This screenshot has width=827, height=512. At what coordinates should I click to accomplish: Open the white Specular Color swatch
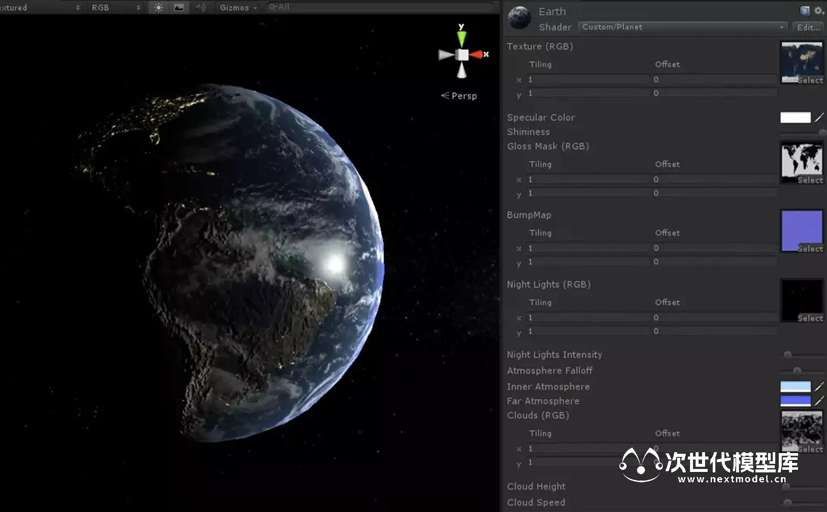point(795,117)
